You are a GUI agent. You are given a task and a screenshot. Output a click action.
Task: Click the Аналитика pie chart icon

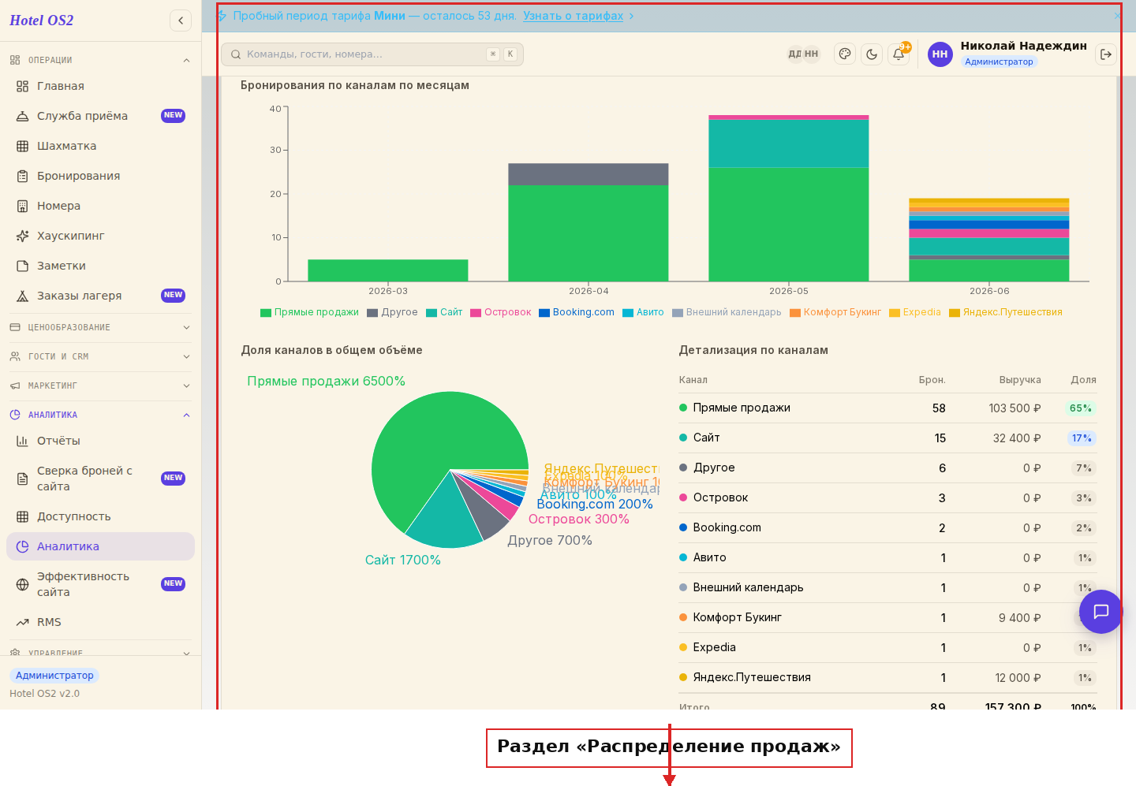pyautogui.click(x=22, y=546)
